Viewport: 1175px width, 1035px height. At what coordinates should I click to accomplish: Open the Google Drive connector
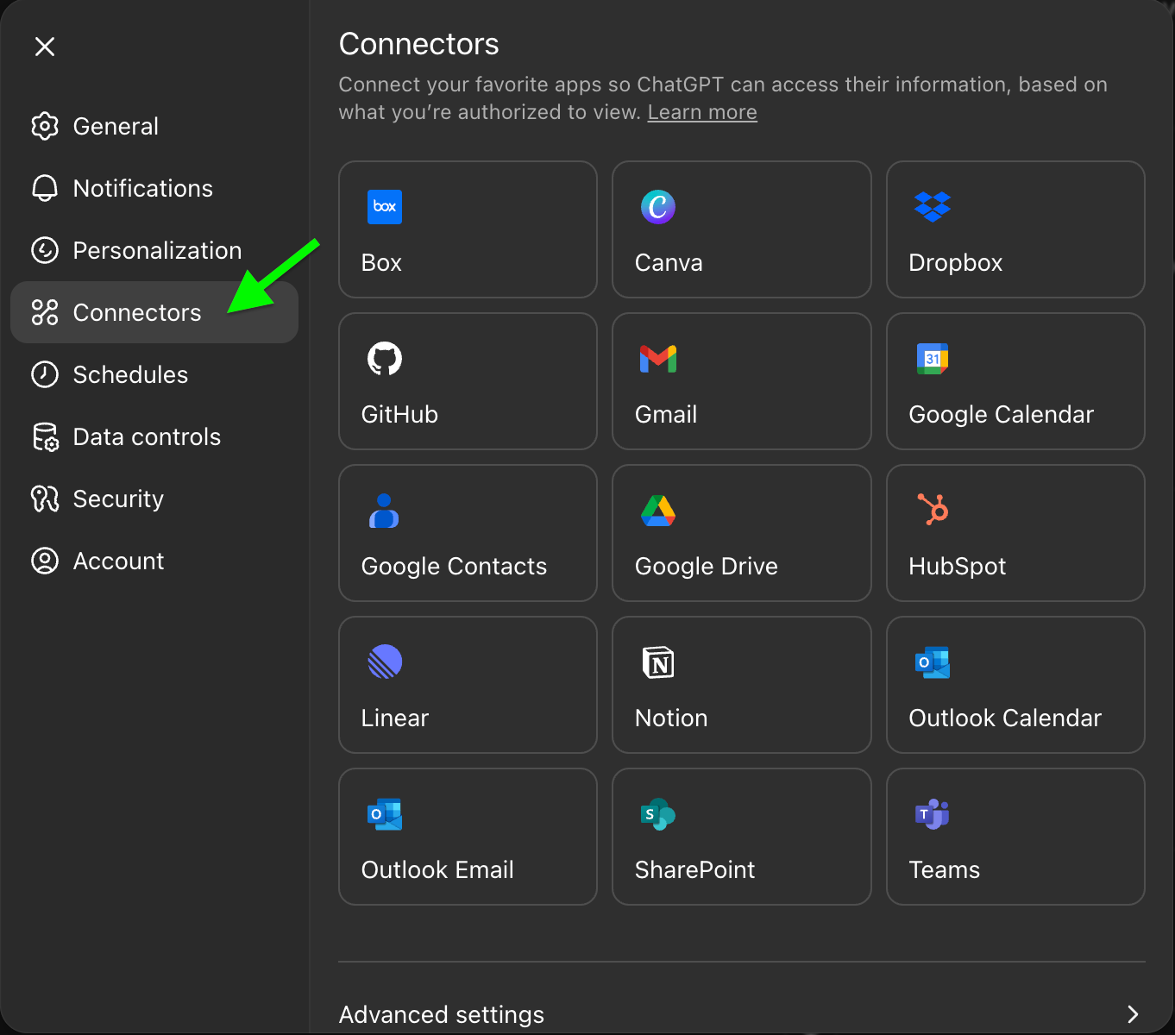[741, 533]
